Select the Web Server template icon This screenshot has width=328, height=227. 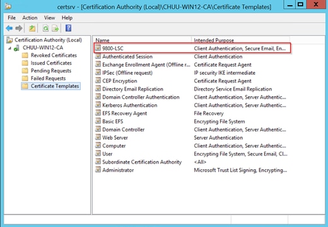point(98,137)
